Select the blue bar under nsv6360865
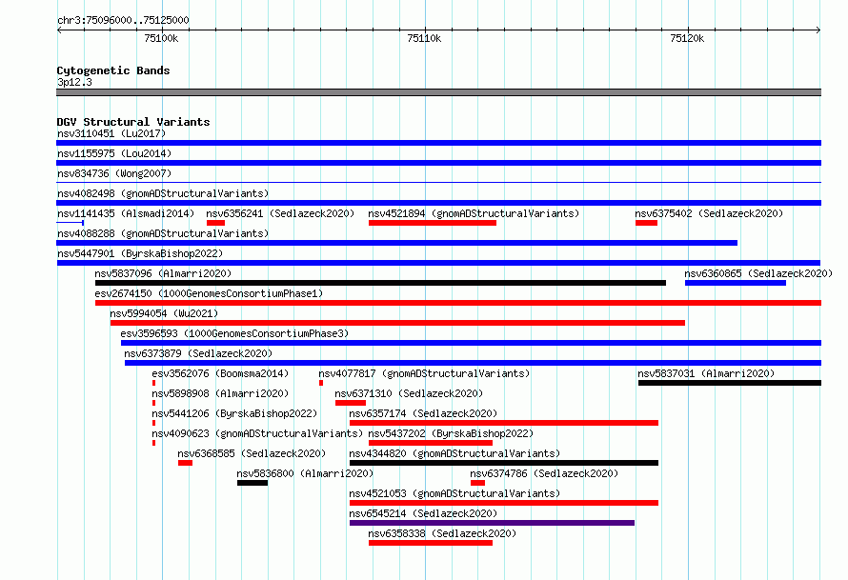This screenshot has height=580, width=848. pos(735,283)
